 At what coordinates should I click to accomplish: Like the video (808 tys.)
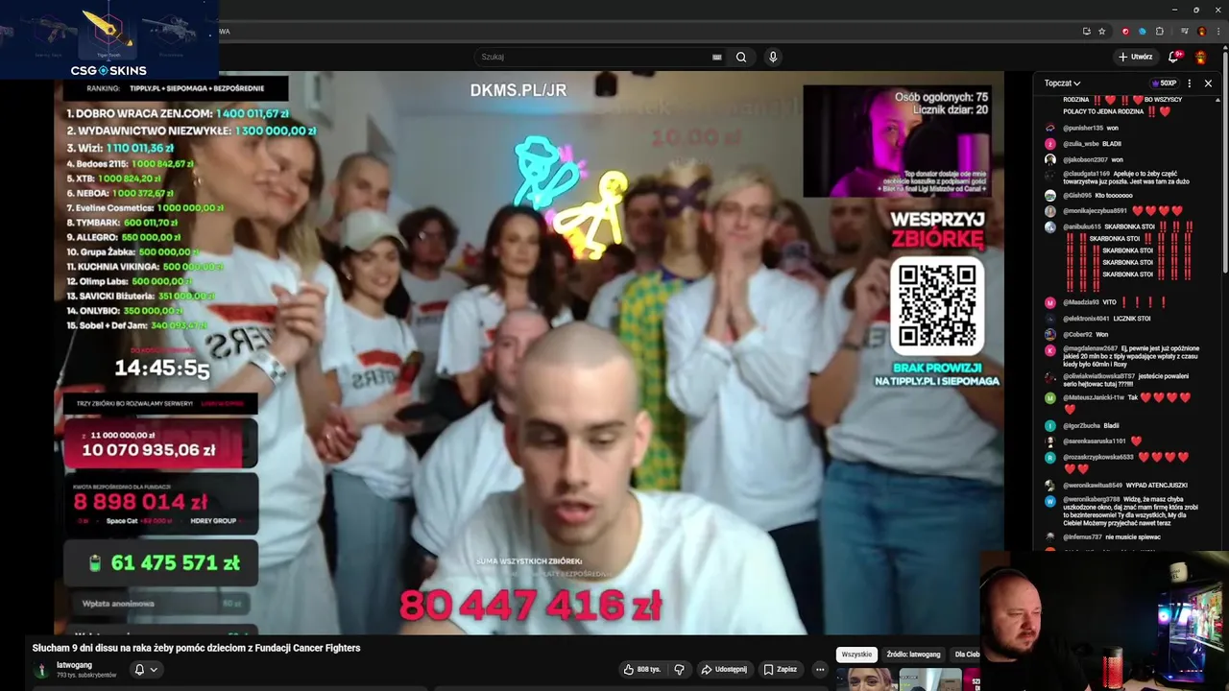pyautogui.click(x=642, y=669)
